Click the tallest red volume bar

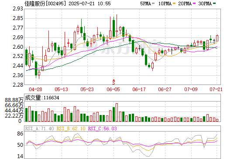click(x=117, y=112)
